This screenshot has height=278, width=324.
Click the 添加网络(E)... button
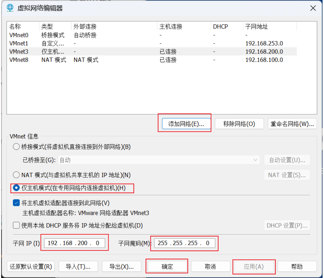[186, 124]
